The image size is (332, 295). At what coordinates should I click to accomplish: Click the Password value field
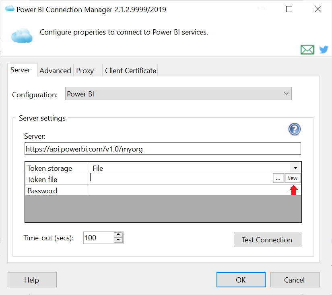pyautogui.click(x=195, y=191)
